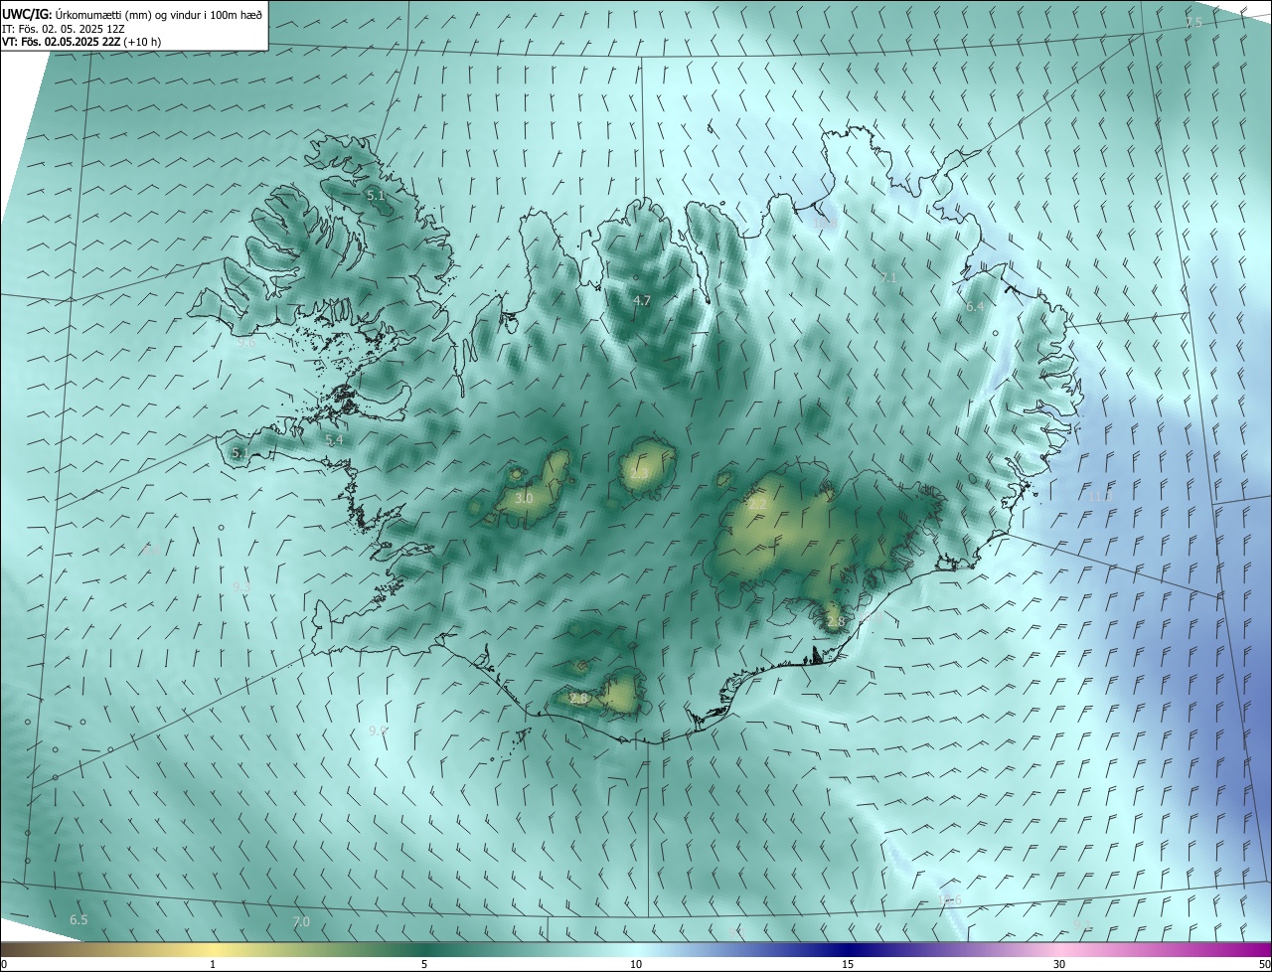
Task: Click the yellow band of the colour scale
Action: pos(213,949)
